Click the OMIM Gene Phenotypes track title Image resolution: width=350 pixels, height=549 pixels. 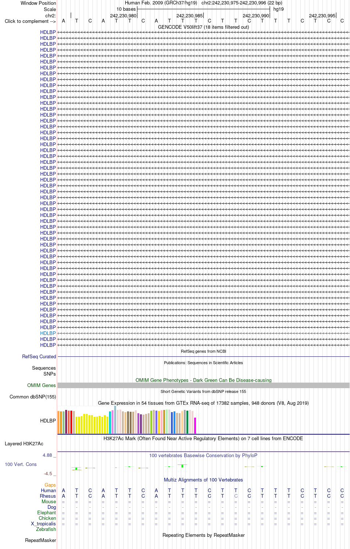click(x=203, y=380)
